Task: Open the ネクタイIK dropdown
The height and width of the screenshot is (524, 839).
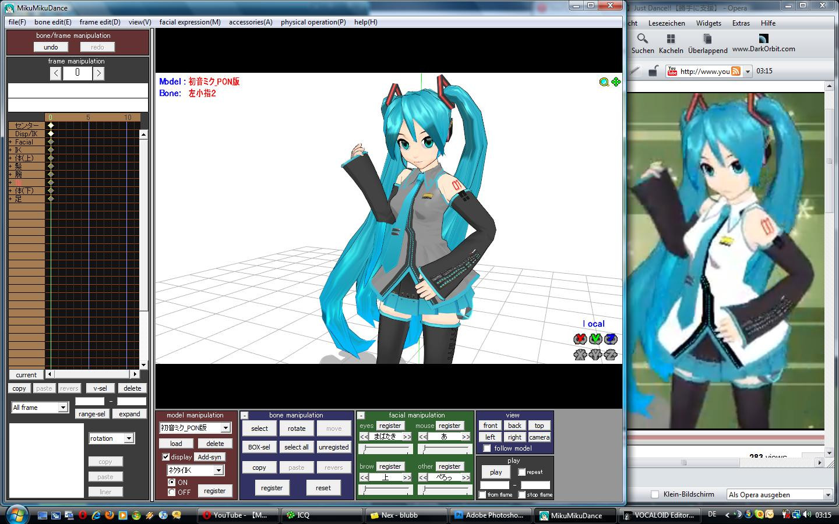Action: pyautogui.click(x=218, y=470)
